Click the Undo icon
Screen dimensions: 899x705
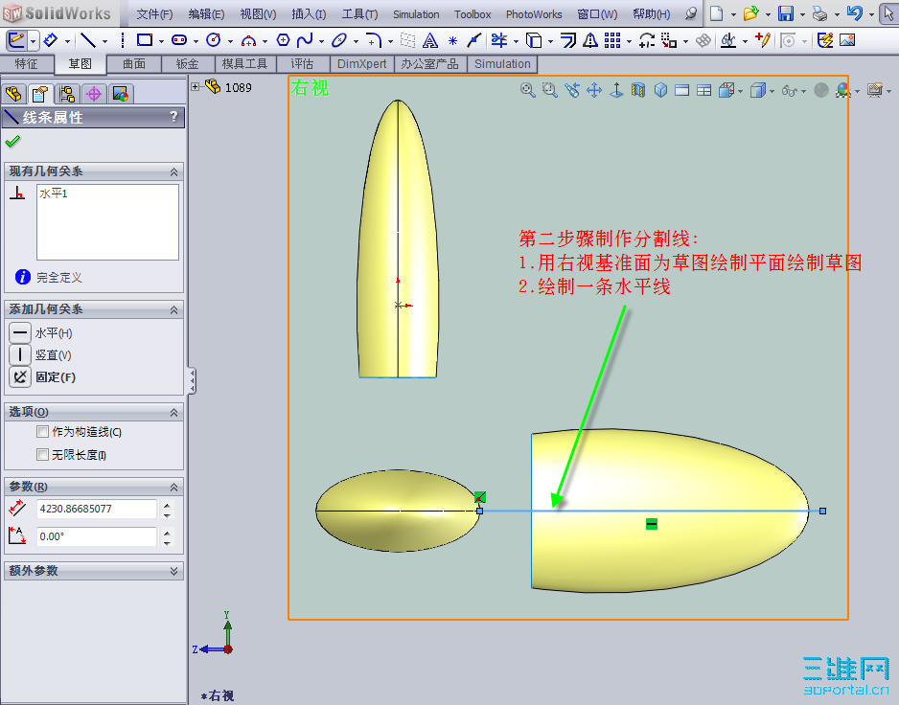tap(854, 13)
